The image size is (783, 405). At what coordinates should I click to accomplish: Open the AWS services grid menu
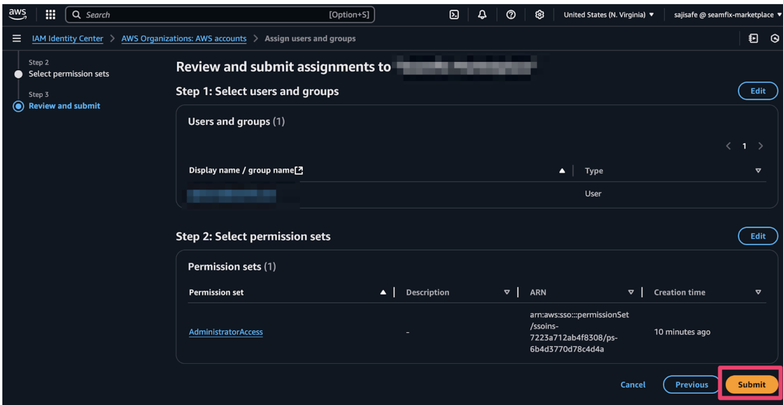pos(50,14)
